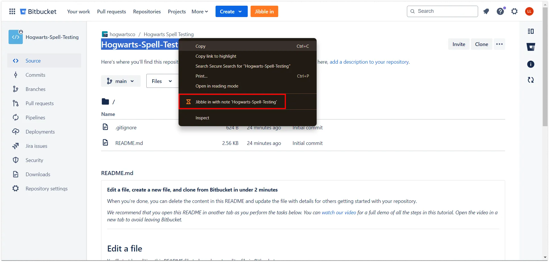
Task: Follow 'add a description to your repository' link
Action: 369,62
